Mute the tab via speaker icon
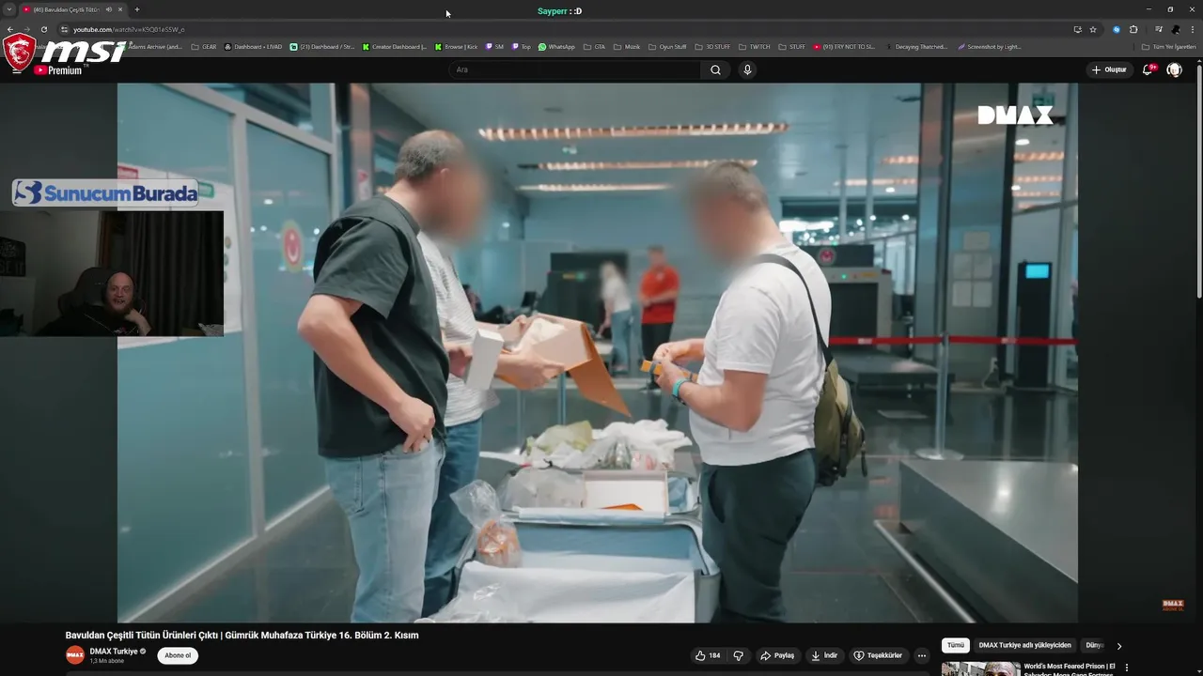 tap(109, 9)
